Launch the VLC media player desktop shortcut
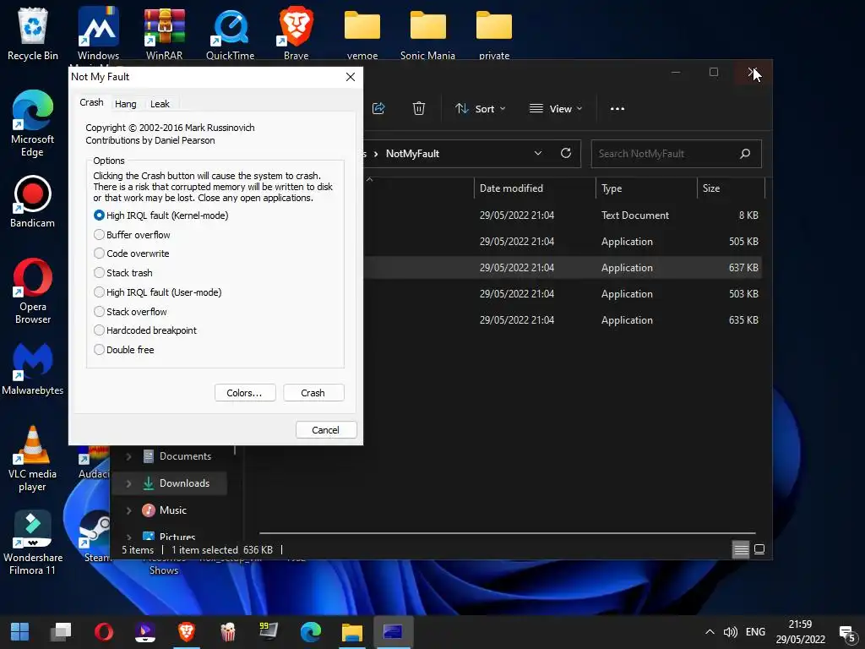865x649 pixels. pos(33,458)
